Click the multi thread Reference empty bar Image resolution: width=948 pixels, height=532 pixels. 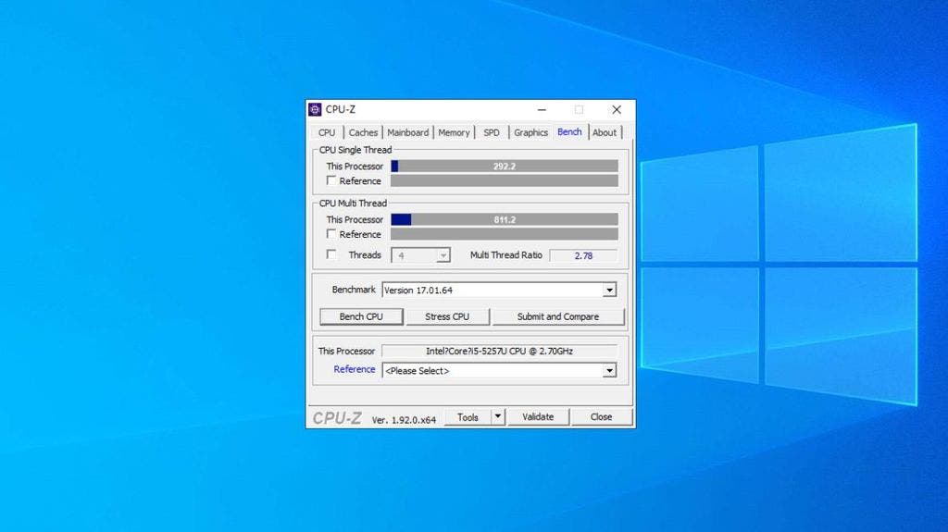click(x=505, y=234)
